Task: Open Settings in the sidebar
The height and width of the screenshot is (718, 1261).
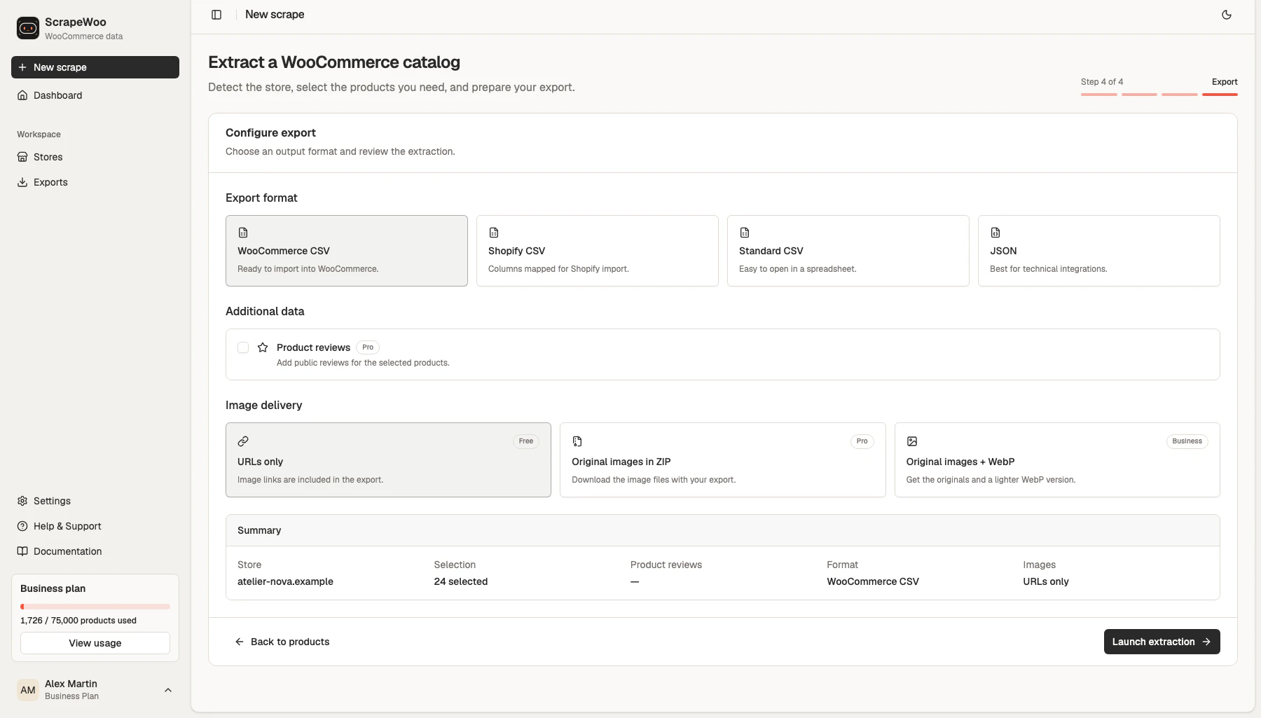Action: 95,501
